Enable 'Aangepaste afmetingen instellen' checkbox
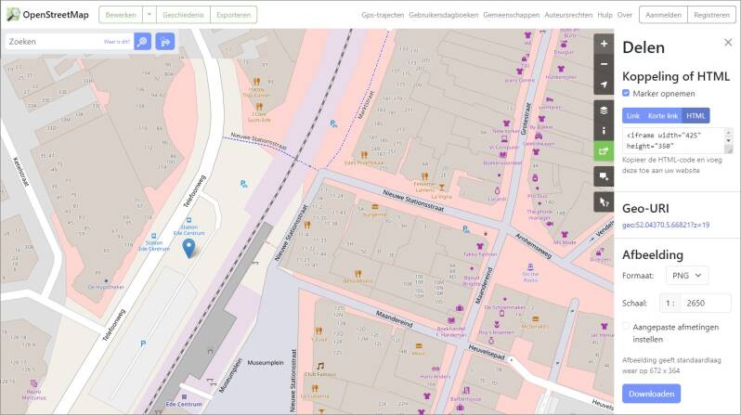741x415 pixels. 627,327
